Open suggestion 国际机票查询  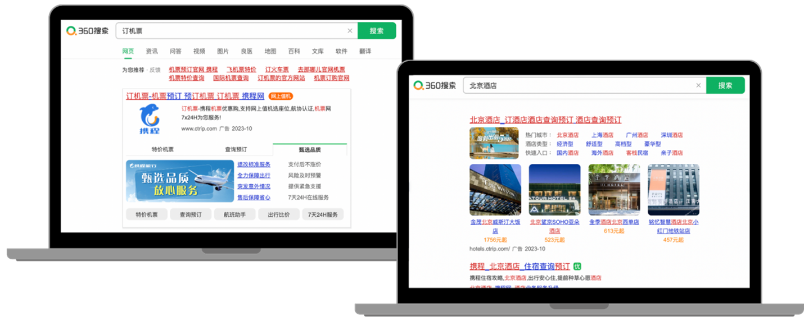231,78
